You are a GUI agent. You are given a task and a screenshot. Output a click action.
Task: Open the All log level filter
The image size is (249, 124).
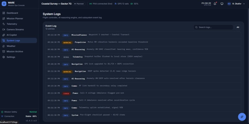(238, 27)
